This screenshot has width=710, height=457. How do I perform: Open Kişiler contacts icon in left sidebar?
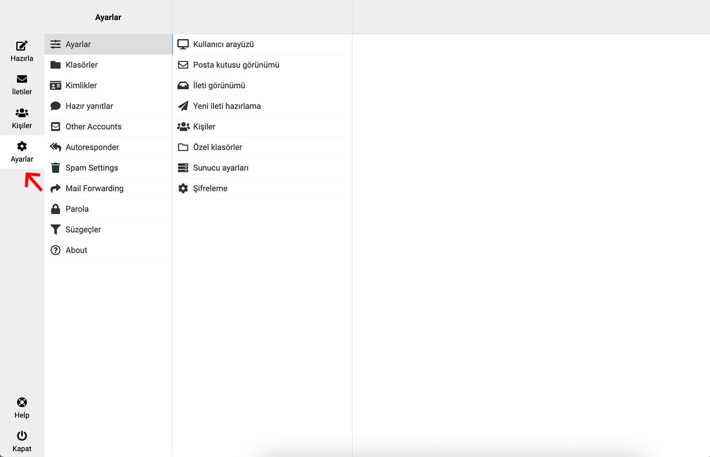pyautogui.click(x=22, y=113)
